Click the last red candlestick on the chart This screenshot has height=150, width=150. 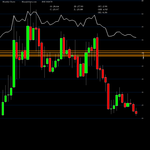point(136,112)
